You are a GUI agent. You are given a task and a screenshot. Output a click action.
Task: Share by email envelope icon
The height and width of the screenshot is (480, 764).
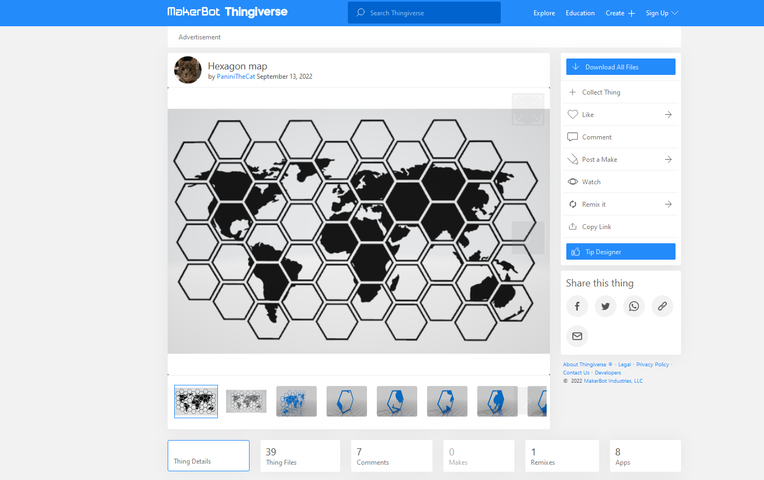(x=577, y=336)
